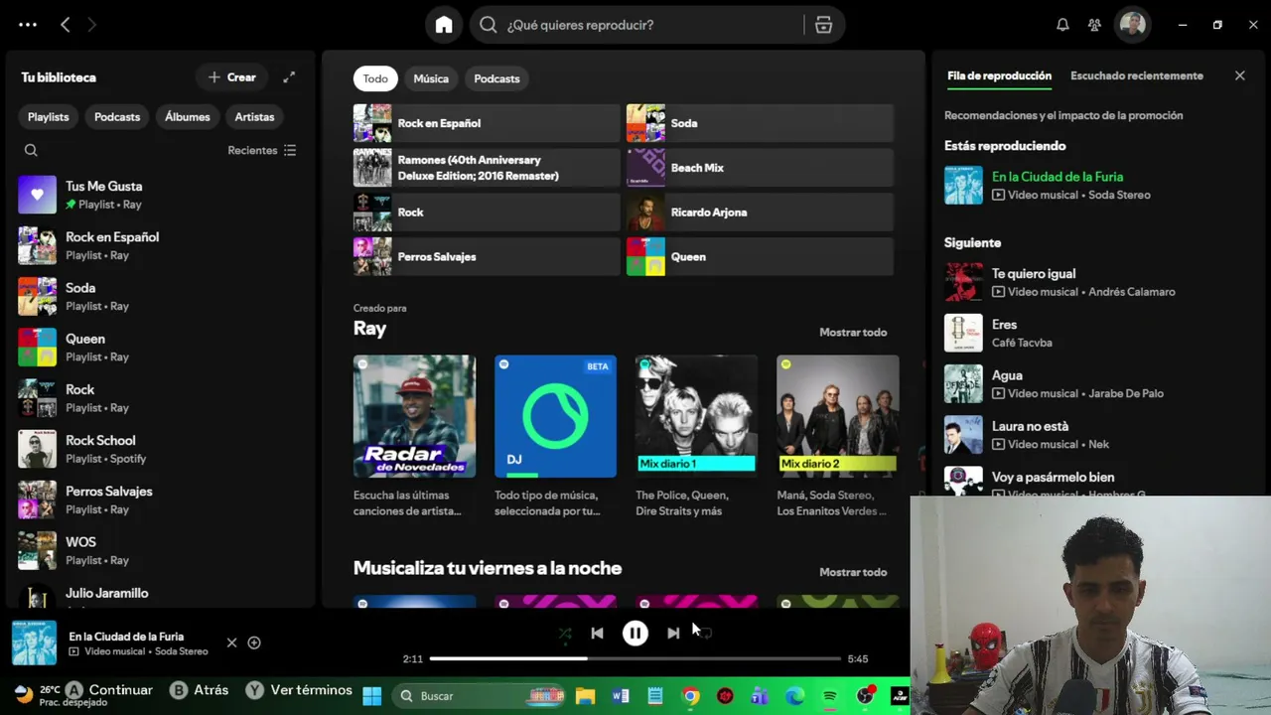Open the Crear menu
1271x715 pixels.
tap(232, 77)
